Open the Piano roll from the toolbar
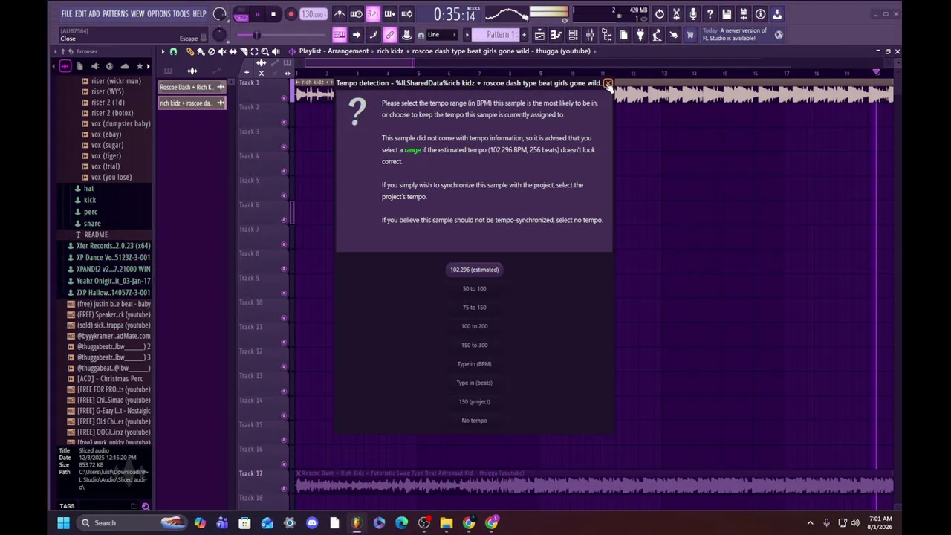The width and height of the screenshot is (951, 535). [556, 35]
